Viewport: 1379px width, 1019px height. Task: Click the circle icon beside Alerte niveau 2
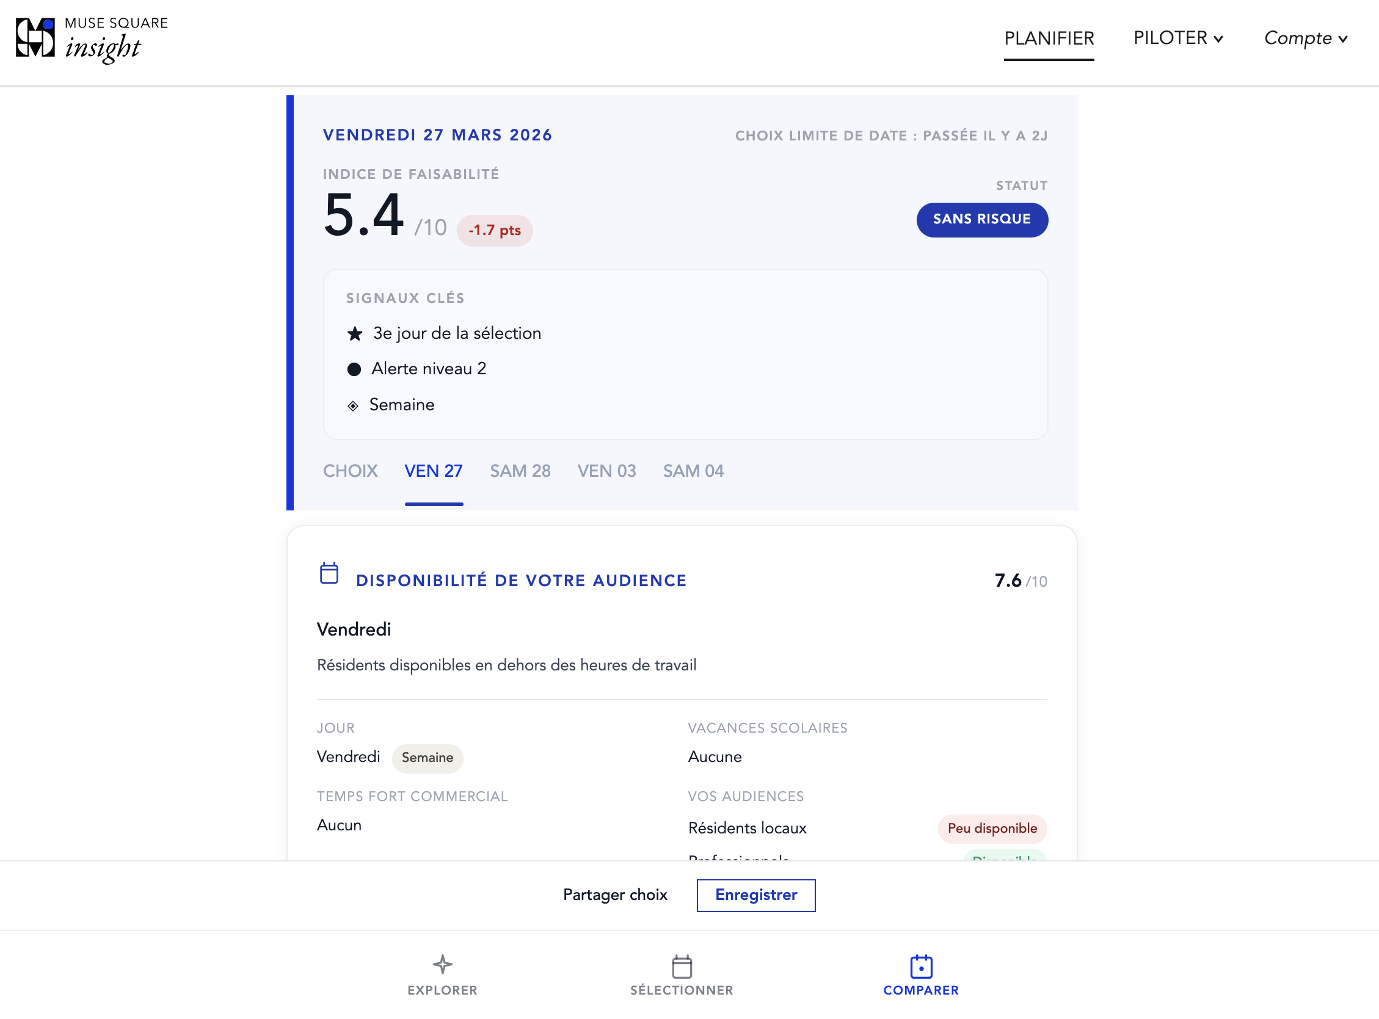pos(354,368)
